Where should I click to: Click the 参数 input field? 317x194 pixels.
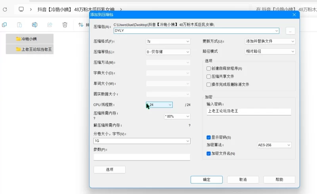[x=142, y=157]
